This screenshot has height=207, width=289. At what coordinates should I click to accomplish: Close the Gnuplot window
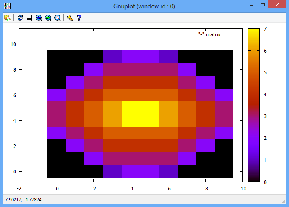tap(277, 4)
